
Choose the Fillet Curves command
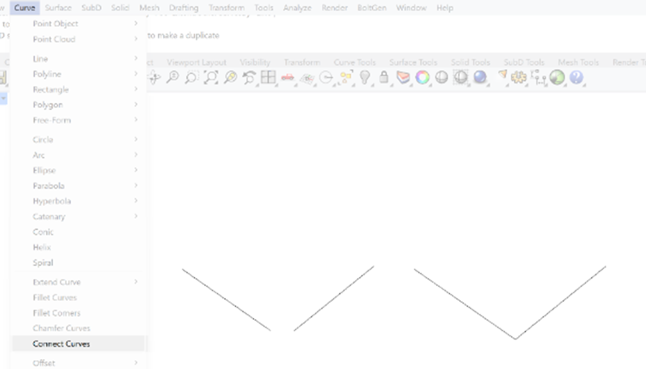point(55,297)
